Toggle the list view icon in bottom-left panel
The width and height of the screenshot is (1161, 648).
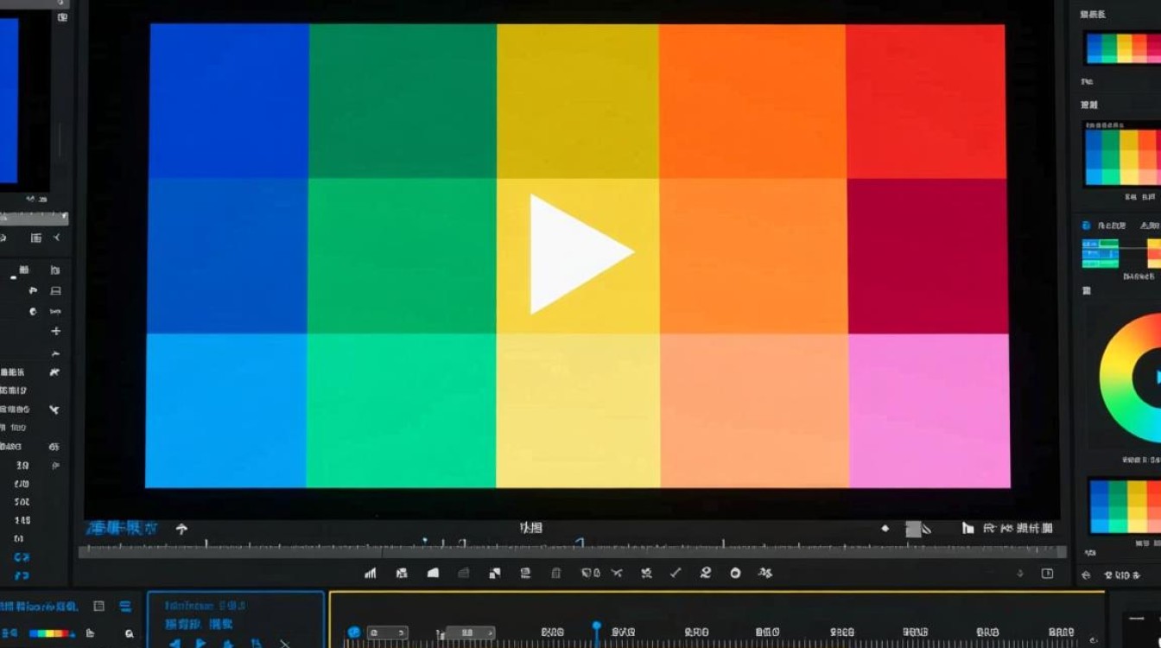[125, 607]
